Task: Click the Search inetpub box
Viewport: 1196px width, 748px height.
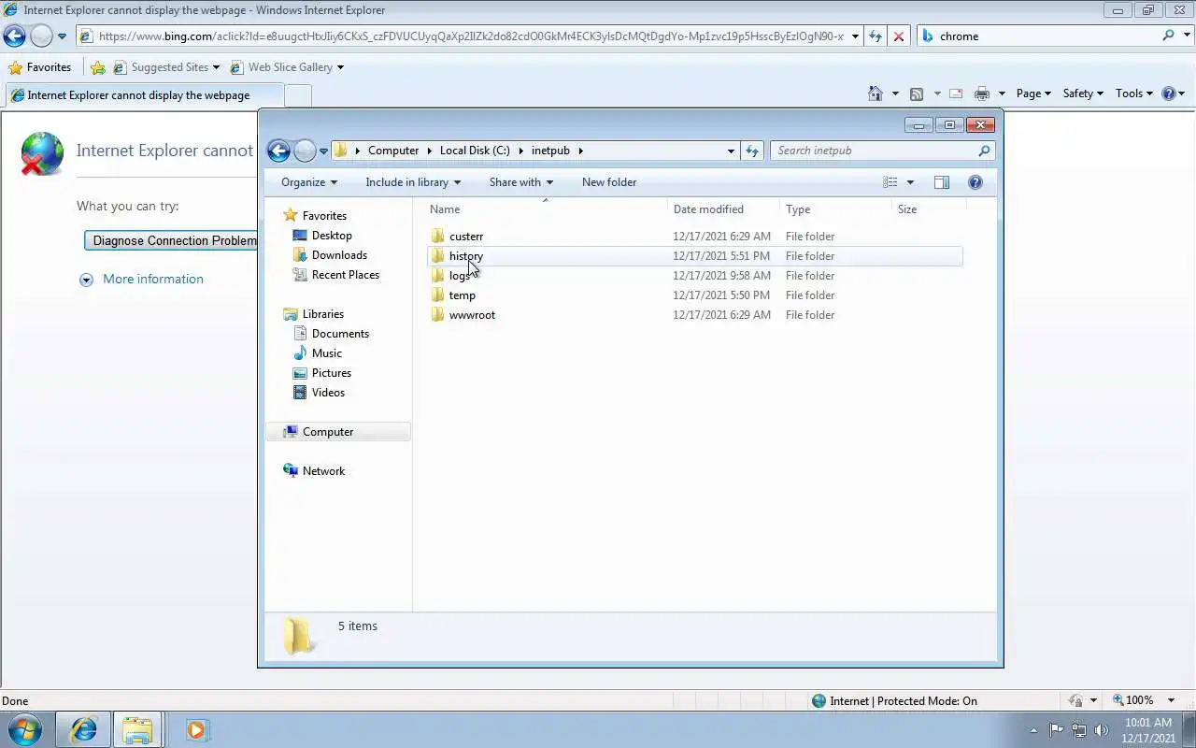Action: 882,151
